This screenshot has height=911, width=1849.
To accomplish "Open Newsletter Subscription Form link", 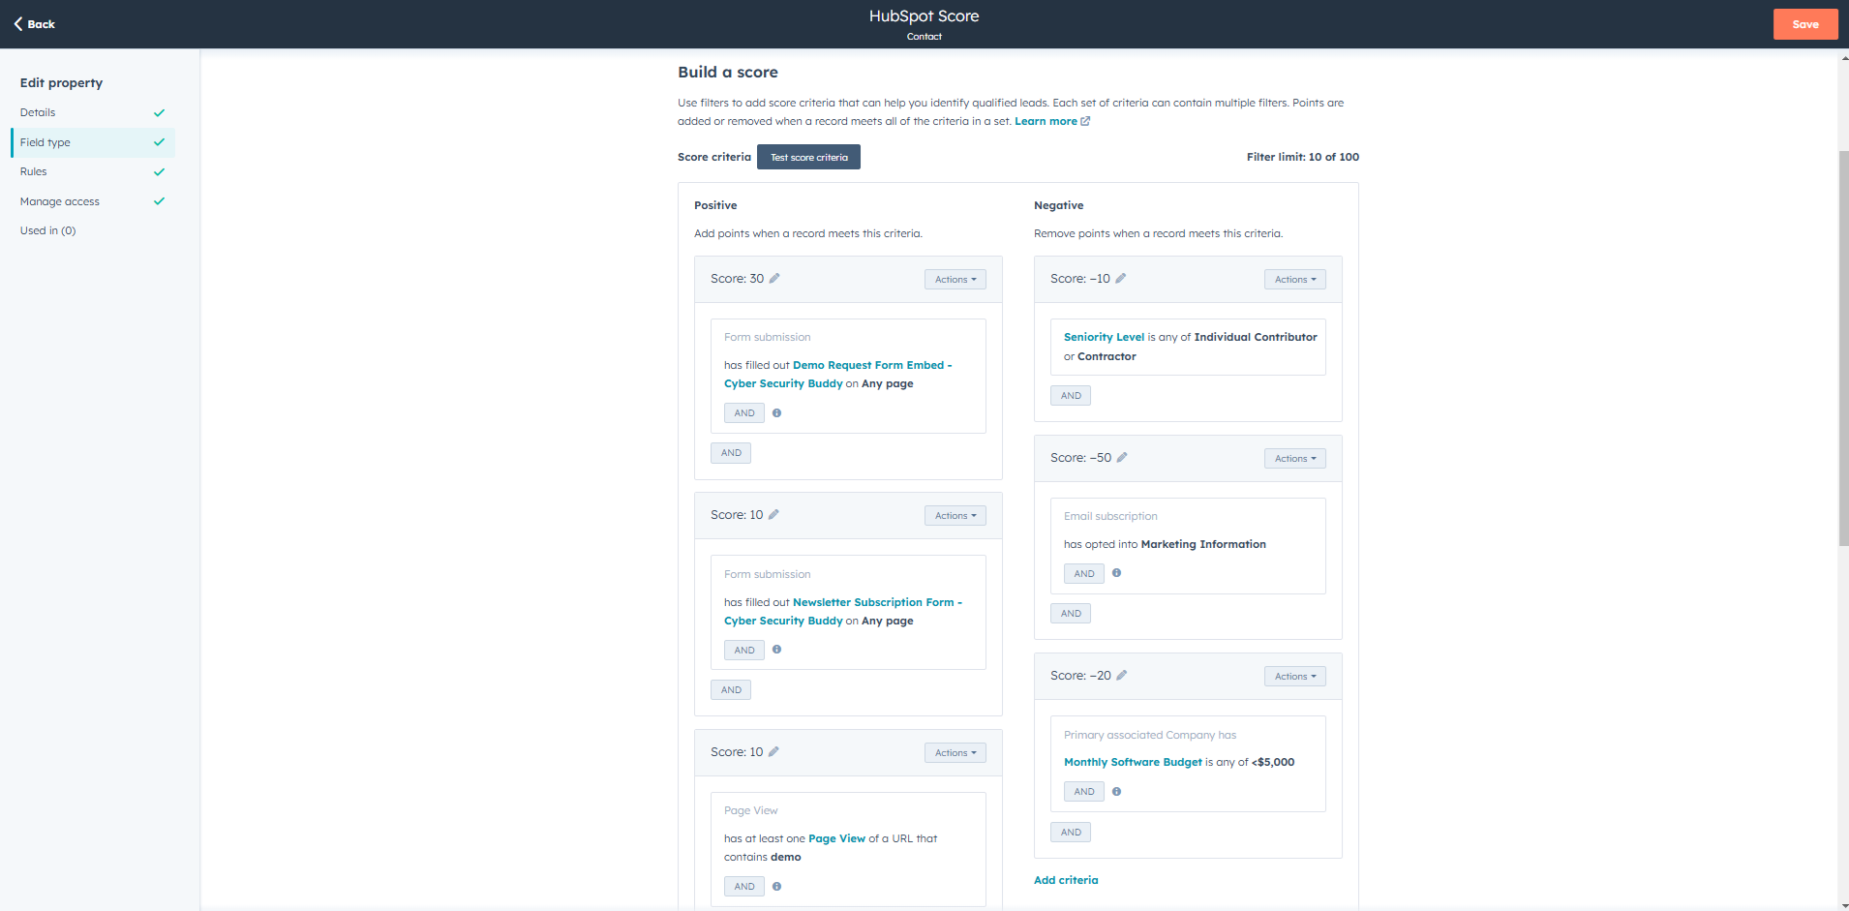I will [x=843, y=612].
